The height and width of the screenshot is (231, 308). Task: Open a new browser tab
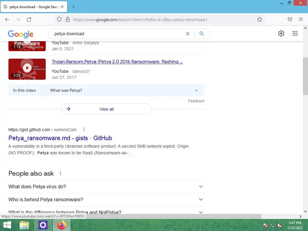[x=73, y=7]
